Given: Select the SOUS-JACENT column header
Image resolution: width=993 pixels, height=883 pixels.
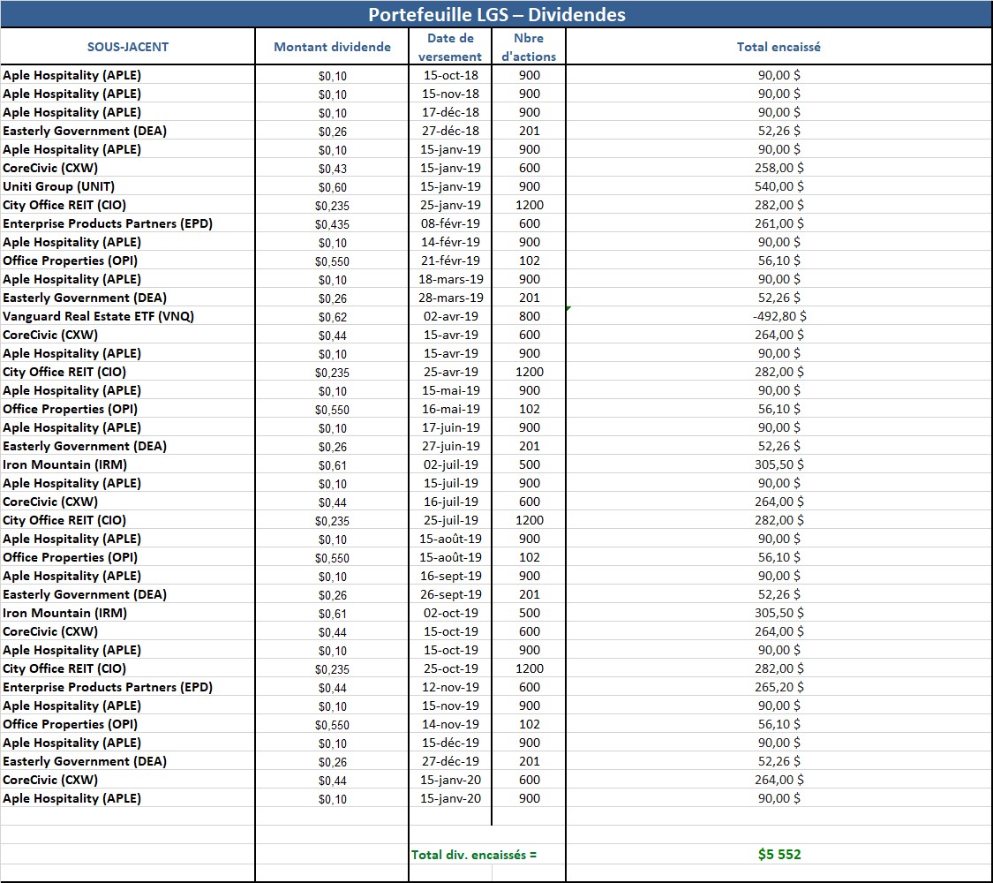Looking at the screenshot, I should point(128,47).
